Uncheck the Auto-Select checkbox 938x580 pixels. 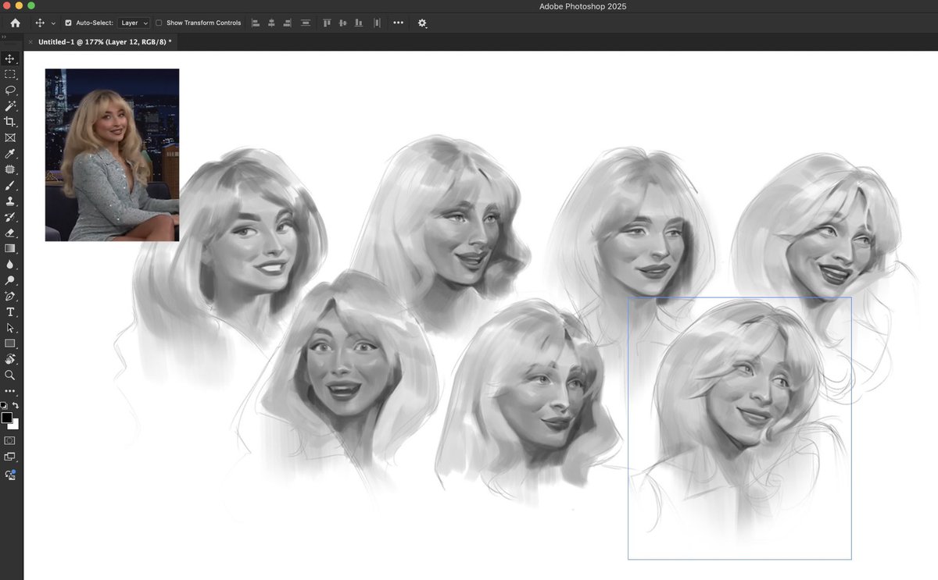click(x=68, y=23)
